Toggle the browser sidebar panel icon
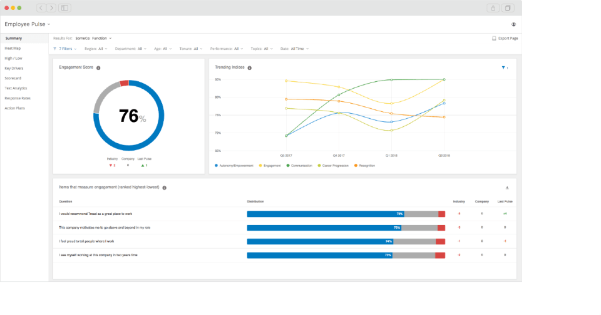The height and width of the screenshot is (315, 601). click(64, 7)
